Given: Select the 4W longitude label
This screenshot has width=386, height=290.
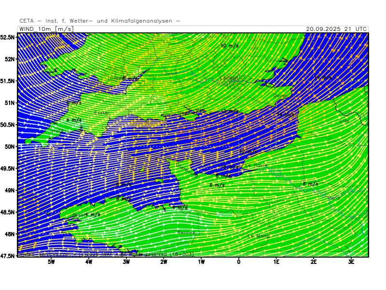Looking at the screenshot, I should point(89,262).
